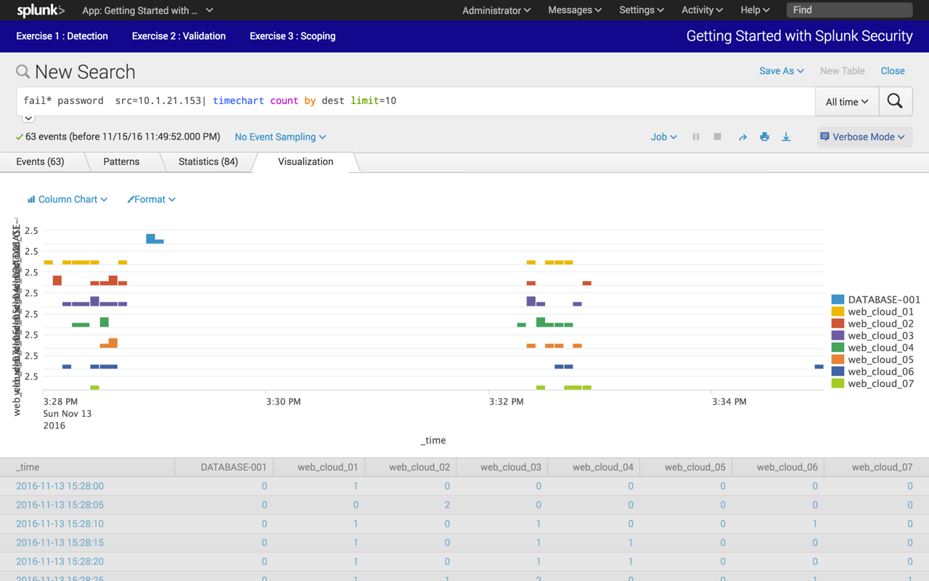Print the search results
This screenshot has height=581, width=929.
pyautogui.click(x=764, y=137)
